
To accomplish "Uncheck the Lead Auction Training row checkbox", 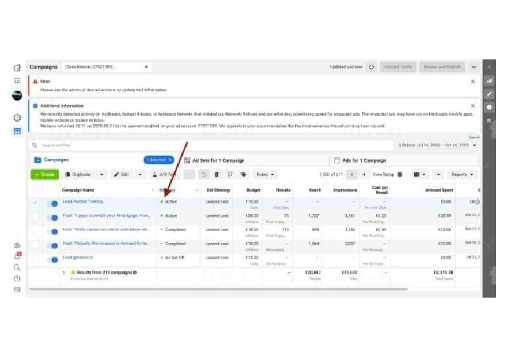I will click(x=35, y=202).
